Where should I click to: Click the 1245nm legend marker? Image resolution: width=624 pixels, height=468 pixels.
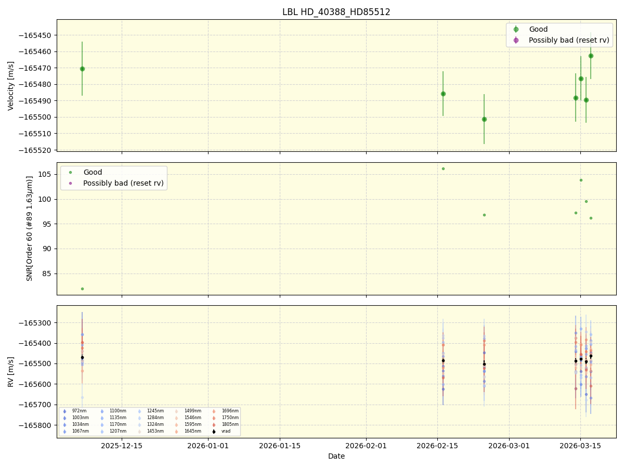[x=139, y=411]
